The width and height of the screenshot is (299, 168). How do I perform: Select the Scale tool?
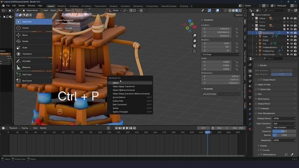(x=34, y=48)
